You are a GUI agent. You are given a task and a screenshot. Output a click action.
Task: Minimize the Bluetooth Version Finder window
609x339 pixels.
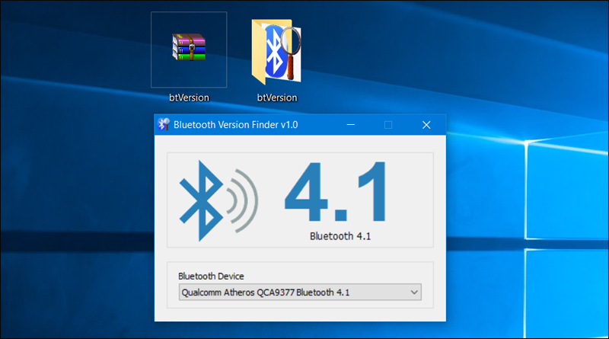(351, 125)
